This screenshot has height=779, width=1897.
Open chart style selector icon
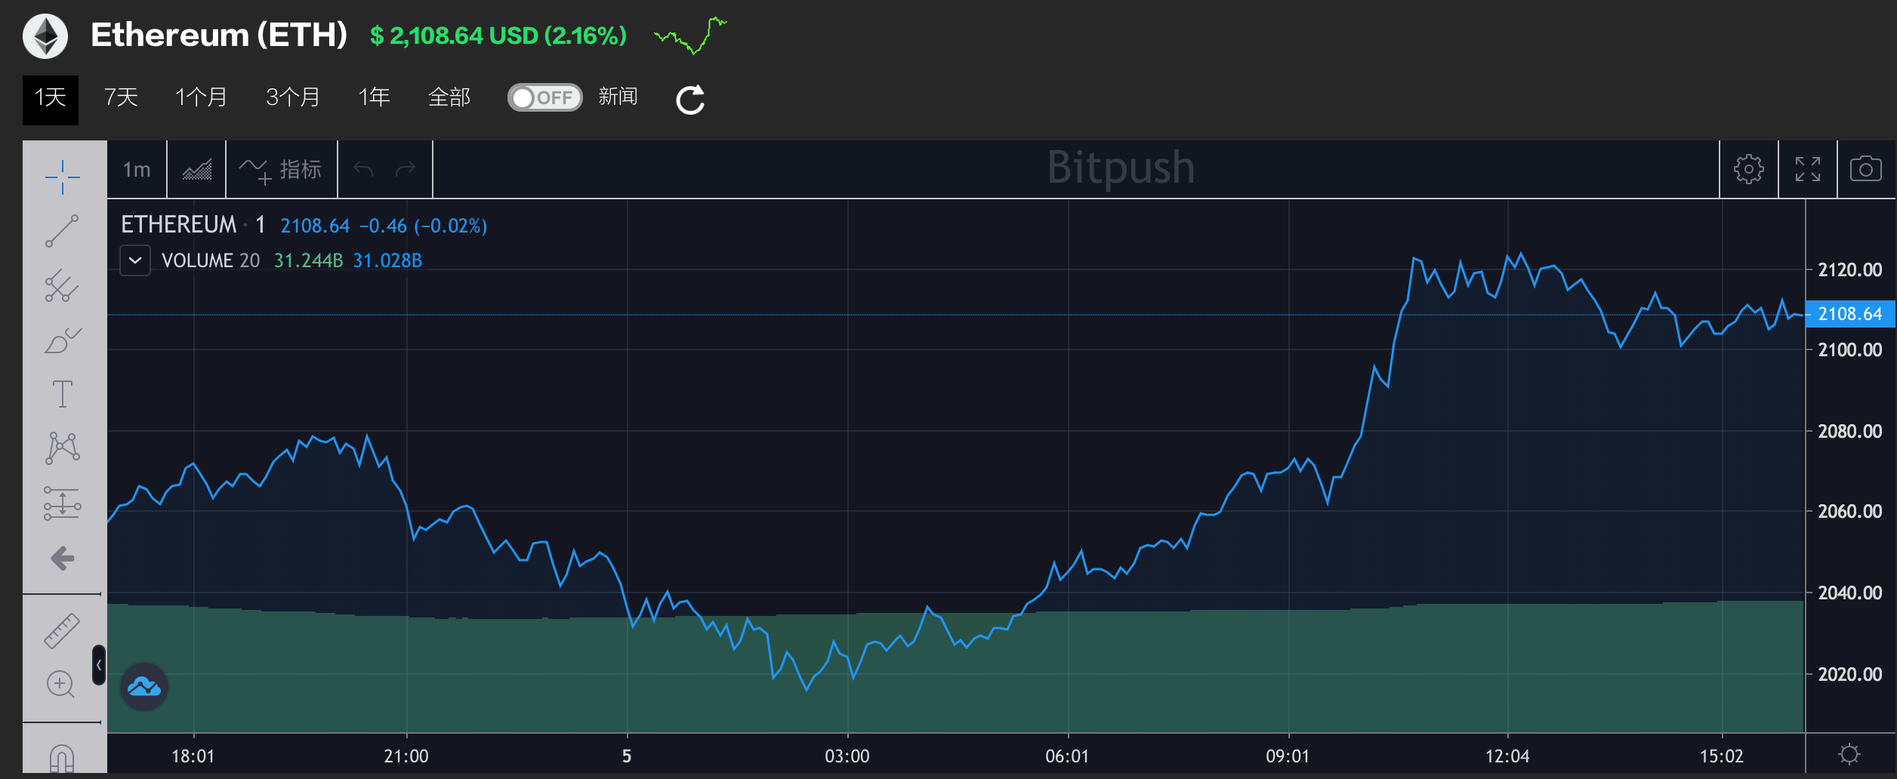coord(197,169)
